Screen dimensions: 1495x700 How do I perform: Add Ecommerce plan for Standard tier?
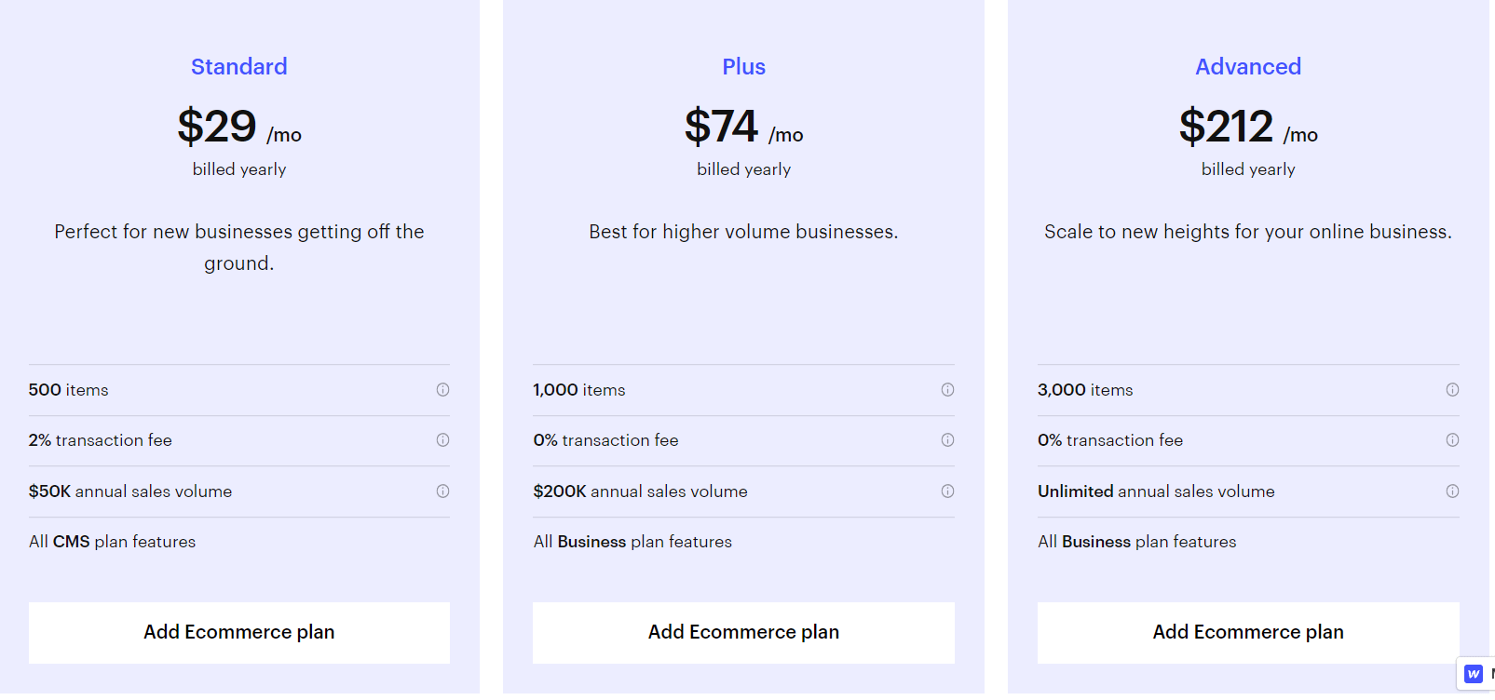[238, 632]
